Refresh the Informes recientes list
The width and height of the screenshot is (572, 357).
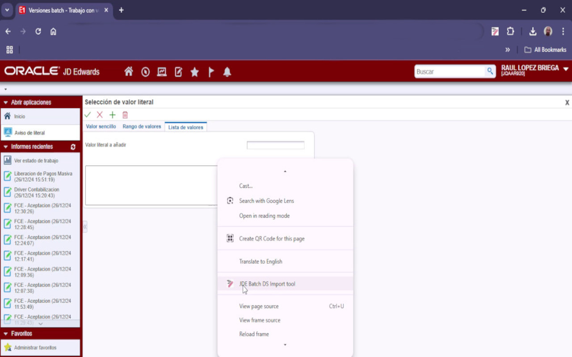click(x=74, y=146)
